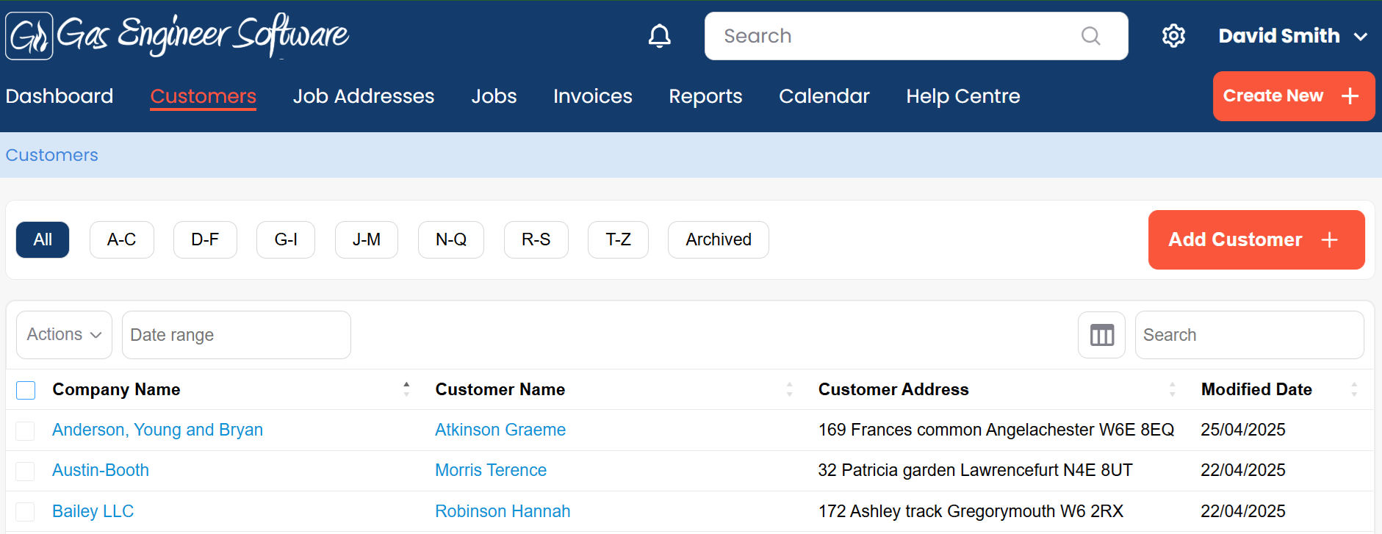
Task: Go to the Invoices menu
Action: [592, 96]
